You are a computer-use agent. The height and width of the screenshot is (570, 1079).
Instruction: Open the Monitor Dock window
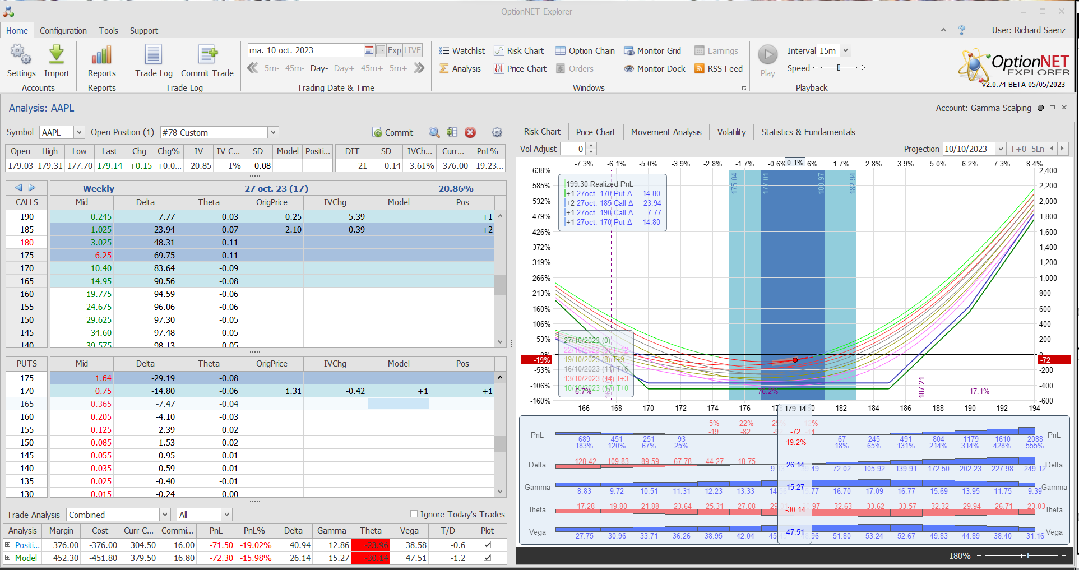pyautogui.click(x=655, y=69)
